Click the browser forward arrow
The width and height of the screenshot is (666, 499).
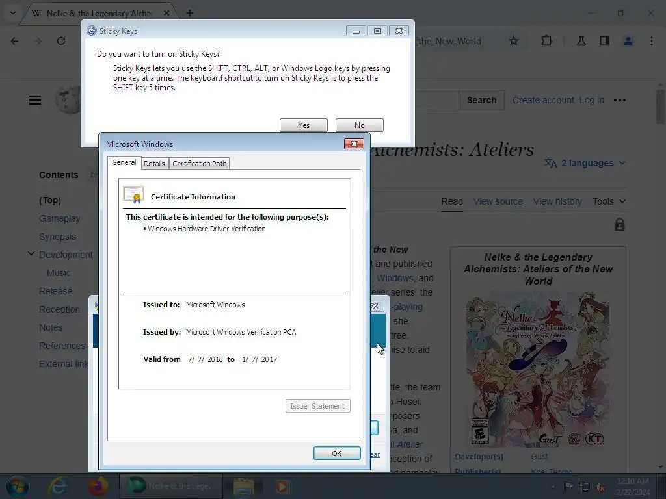click(x=38, y=41)
